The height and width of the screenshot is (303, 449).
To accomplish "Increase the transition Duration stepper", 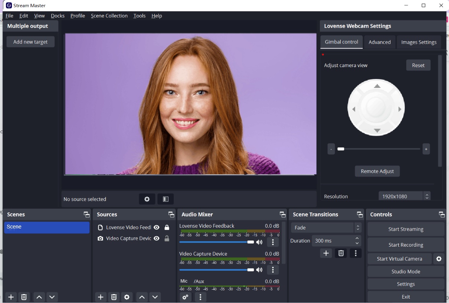I will click(357, 238).
